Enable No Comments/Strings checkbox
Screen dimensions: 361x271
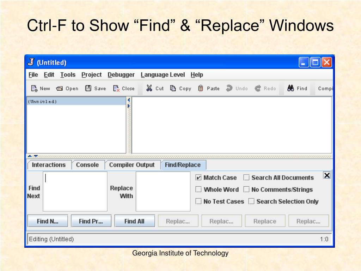246,189
